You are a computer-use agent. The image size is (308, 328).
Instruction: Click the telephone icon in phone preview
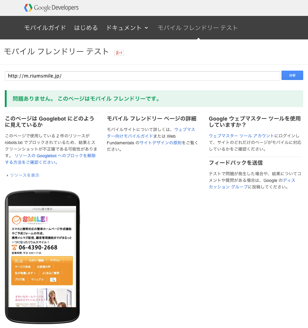[x=14, y=247]
